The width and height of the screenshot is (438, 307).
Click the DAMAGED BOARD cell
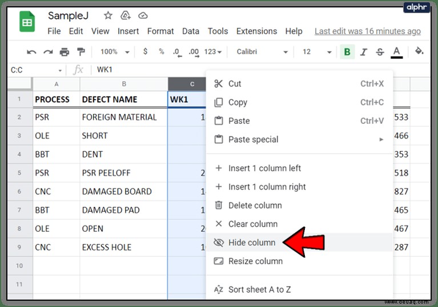124,192
